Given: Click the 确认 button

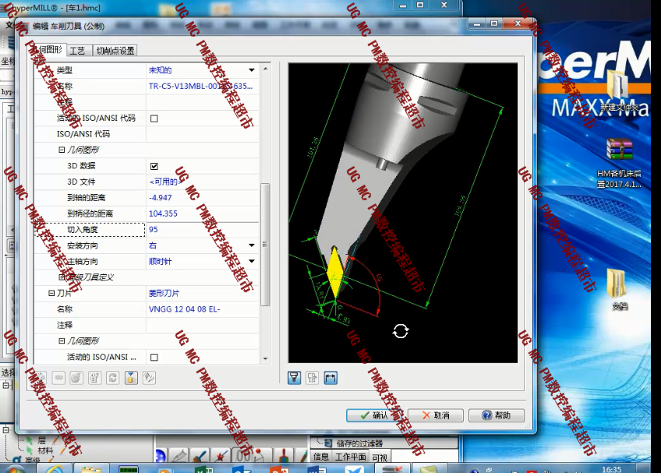Looking at the screenshot, I should click(x=374, y=415).
